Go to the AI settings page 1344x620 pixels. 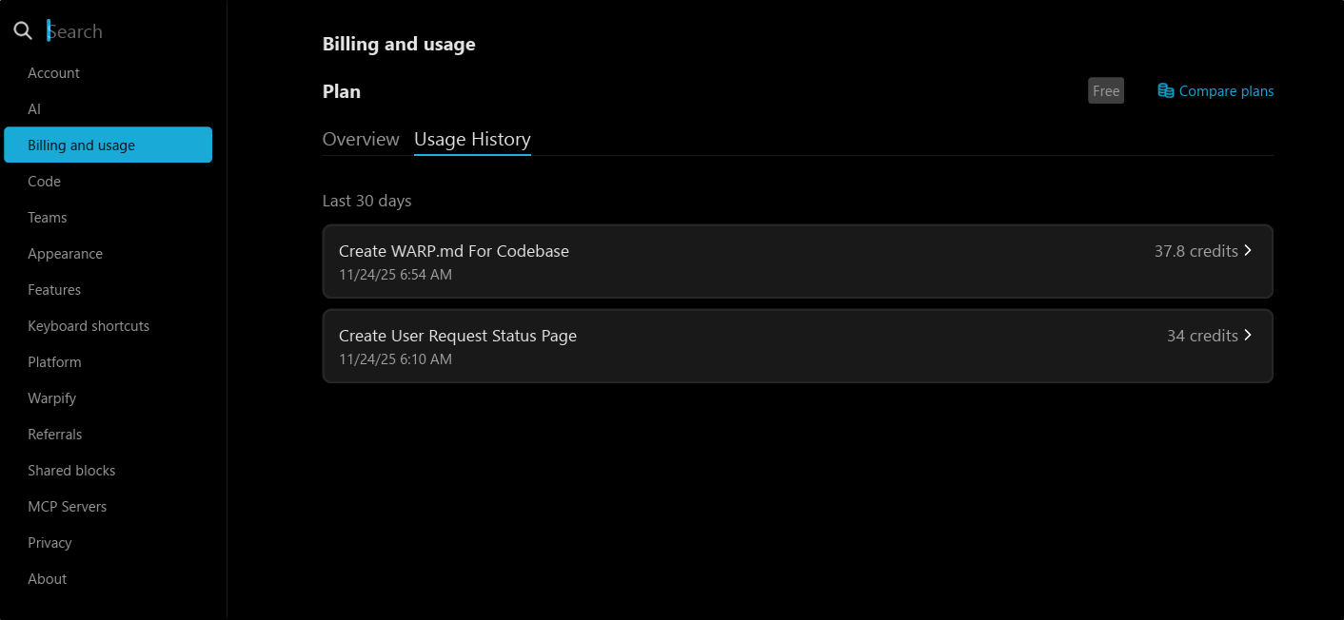pos(34,109)
